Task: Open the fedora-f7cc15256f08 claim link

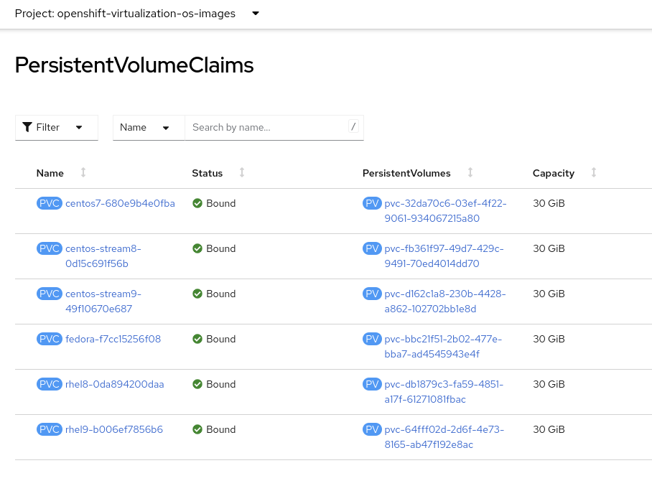Action: (x=113, y=339)
